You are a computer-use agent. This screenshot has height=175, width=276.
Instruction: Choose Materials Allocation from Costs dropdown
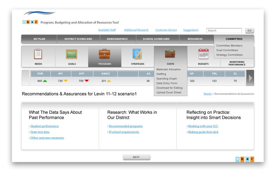point(169,69)
